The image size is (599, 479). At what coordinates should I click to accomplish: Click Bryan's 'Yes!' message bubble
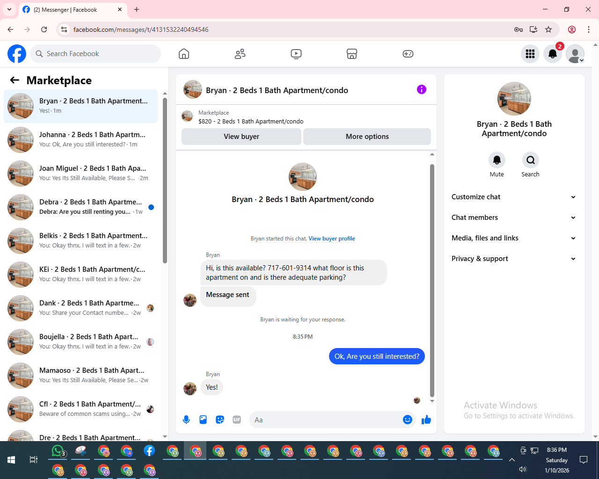coord(212,387)
